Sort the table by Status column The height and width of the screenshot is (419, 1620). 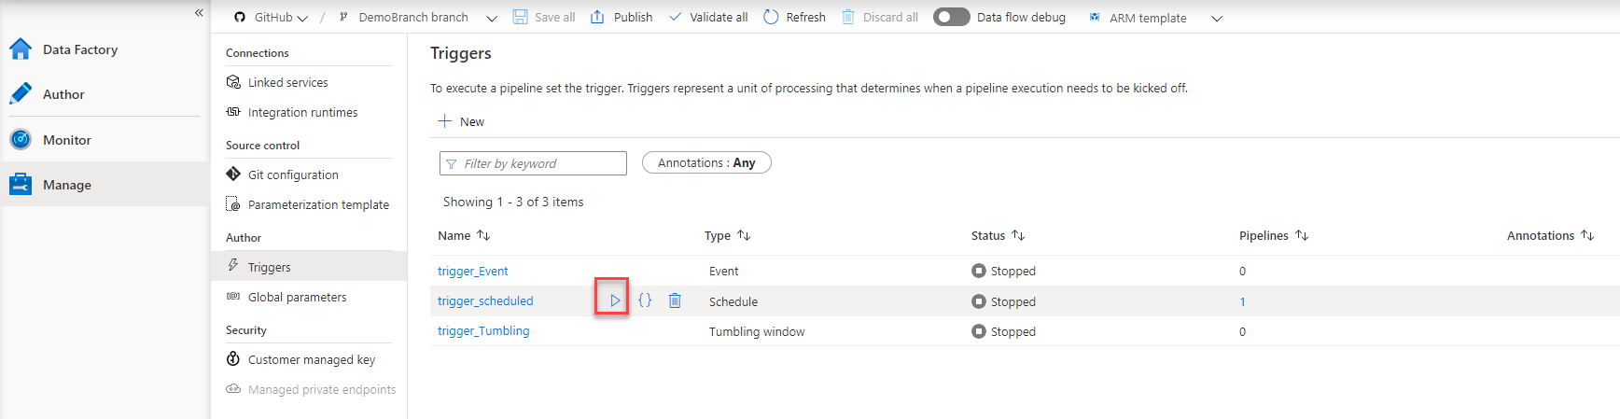point(1018,235)
